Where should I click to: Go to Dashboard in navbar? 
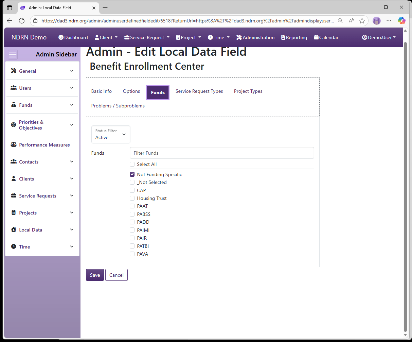pos(73,37)
